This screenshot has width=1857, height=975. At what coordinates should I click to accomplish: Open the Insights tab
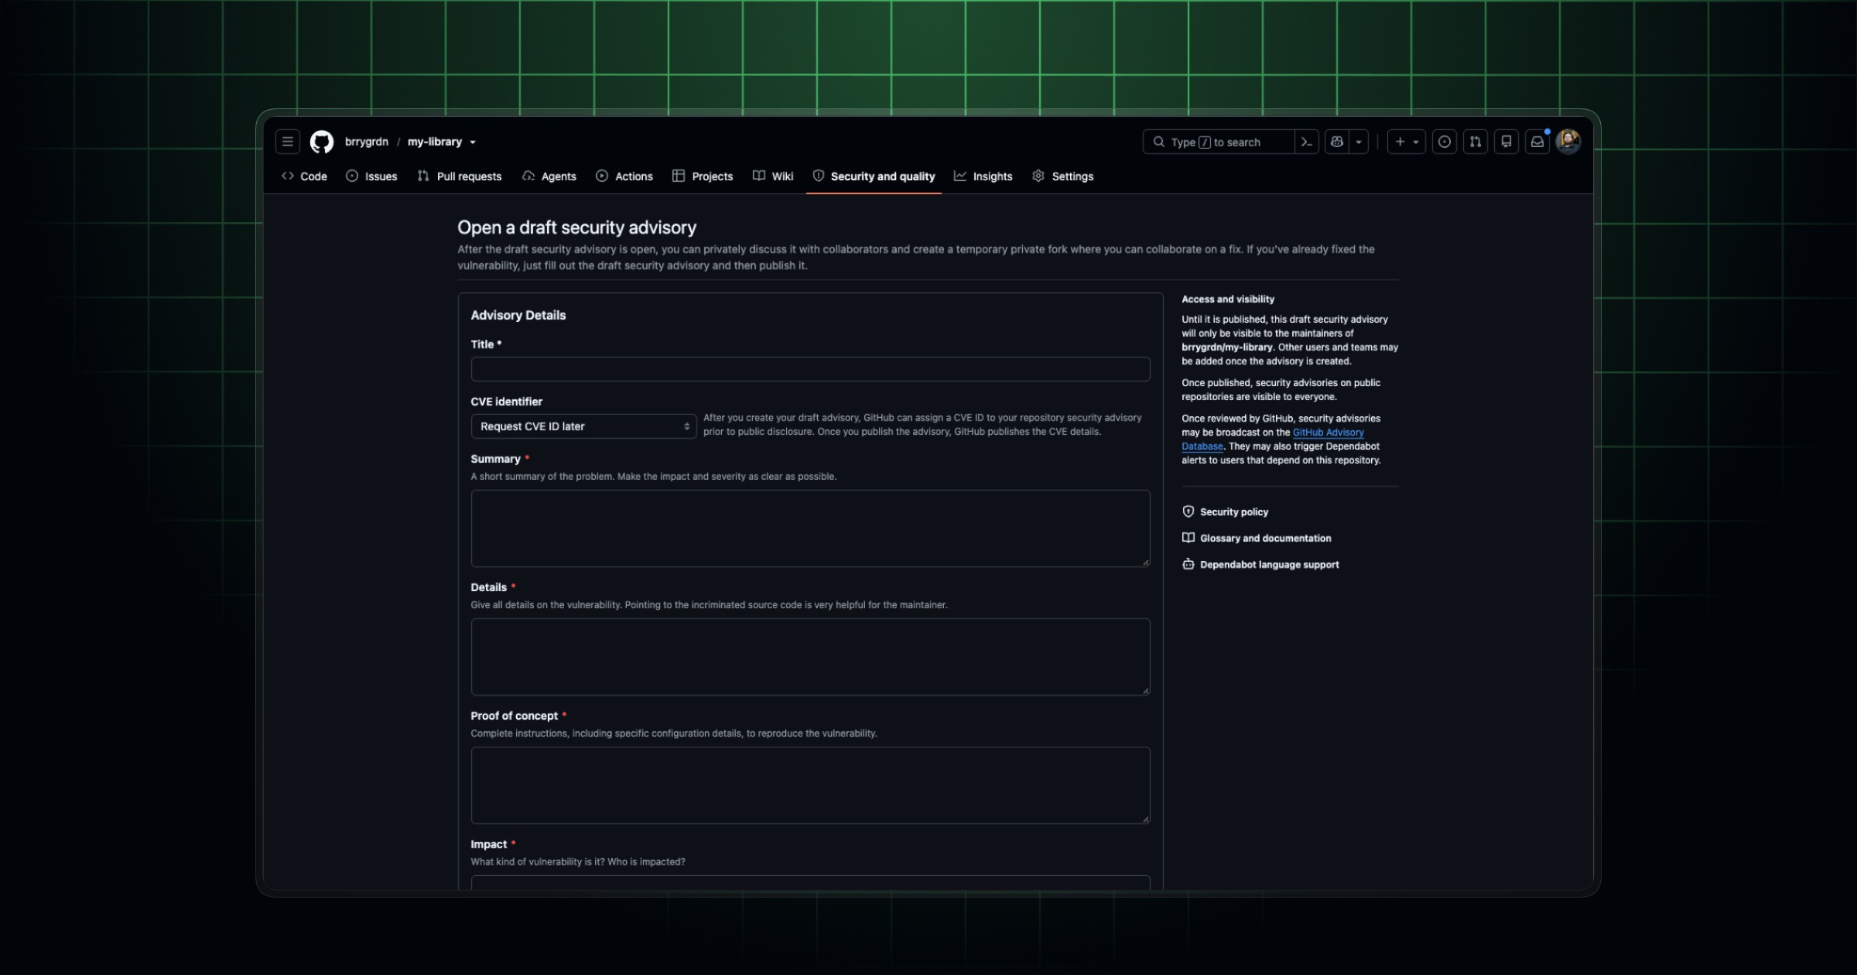pos(983,176)
